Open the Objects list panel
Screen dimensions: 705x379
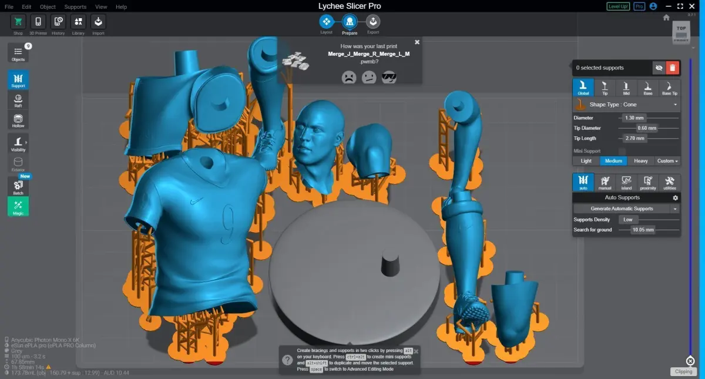tap(18, 53)
